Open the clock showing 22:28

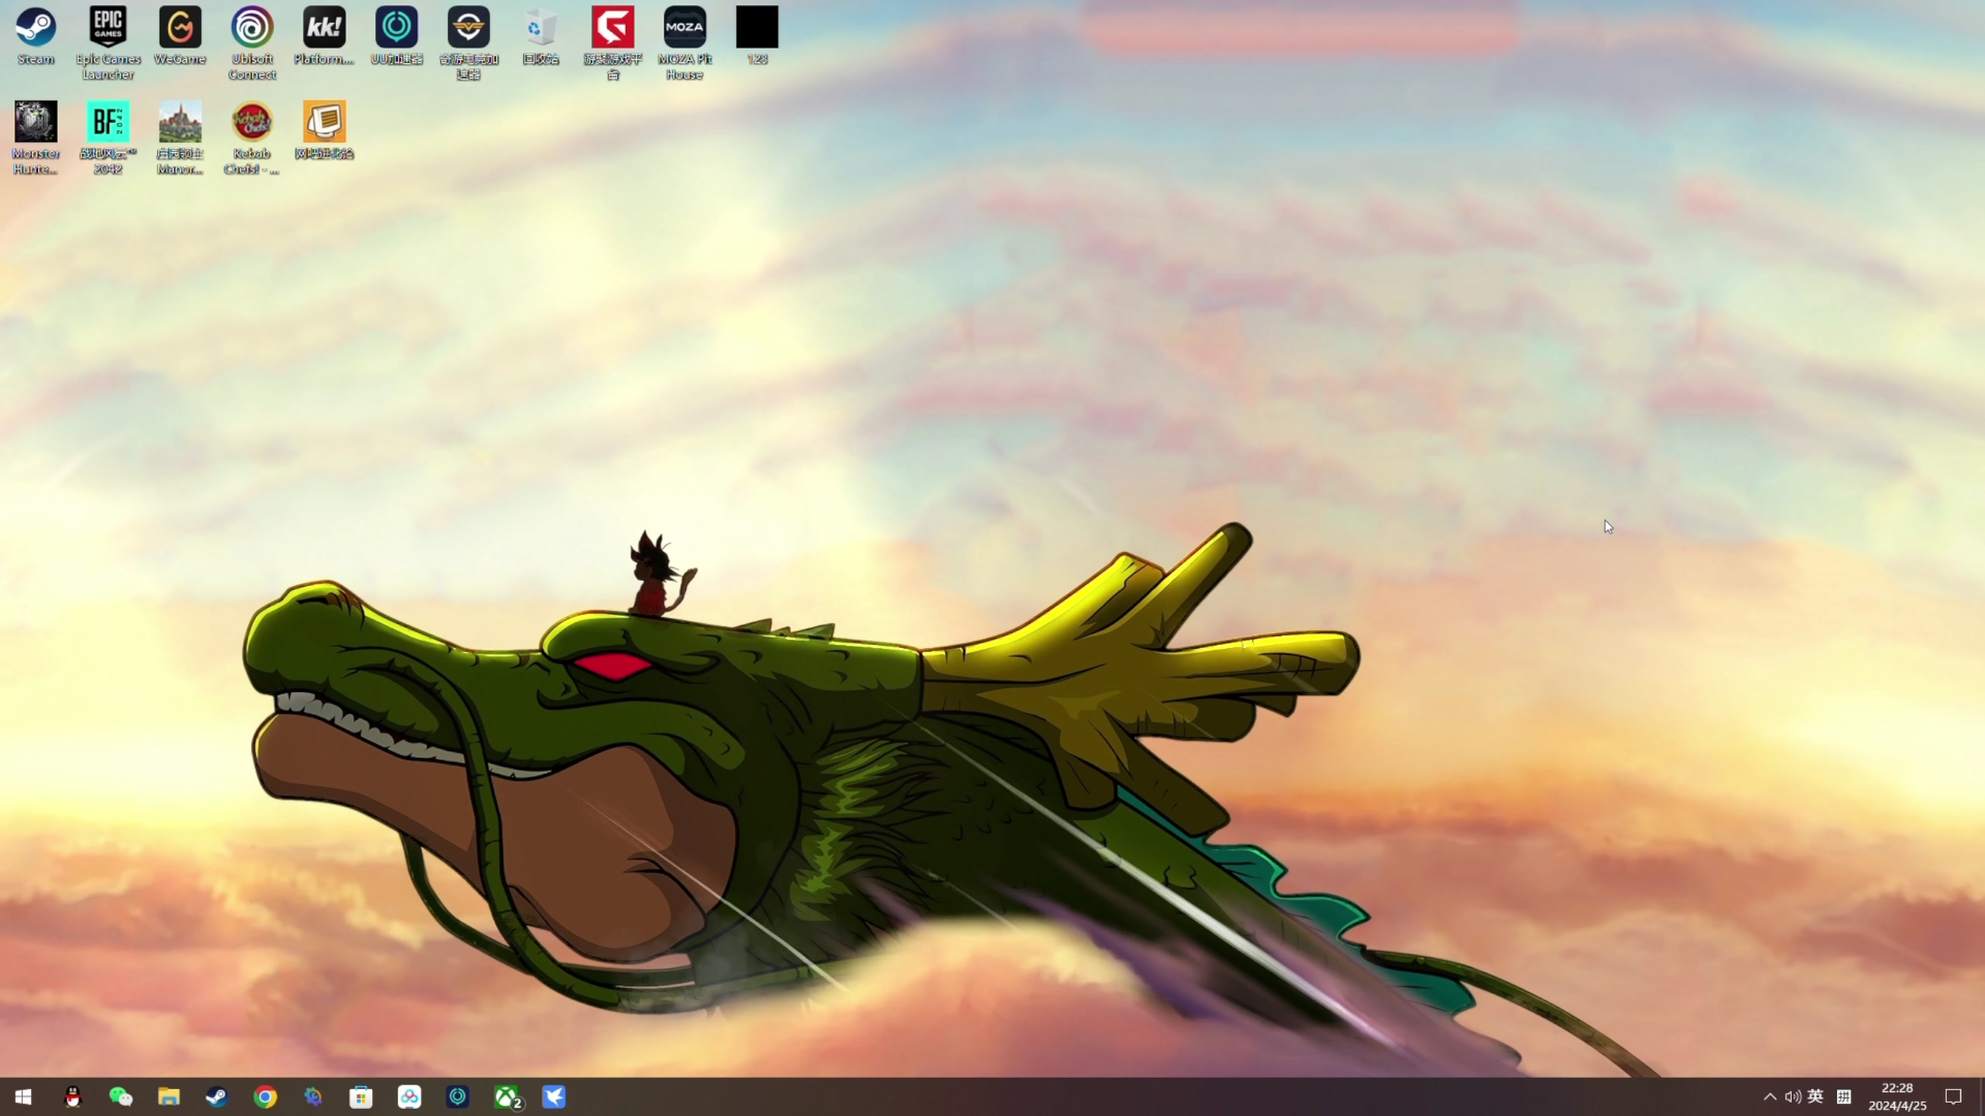tap(1897, 1097)
